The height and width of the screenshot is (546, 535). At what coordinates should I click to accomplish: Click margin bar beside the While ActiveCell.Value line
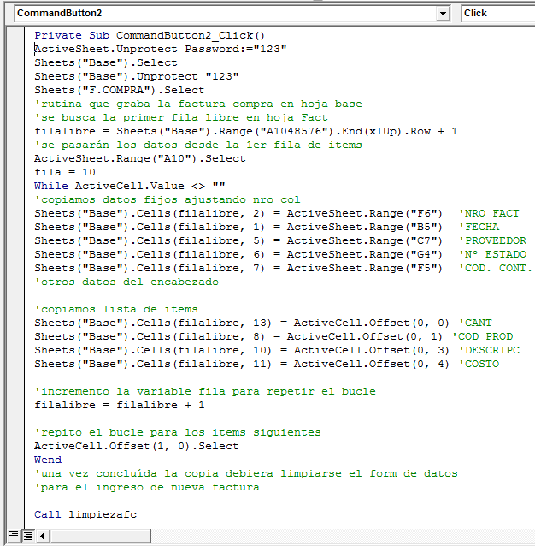click(x=17, y=186)
